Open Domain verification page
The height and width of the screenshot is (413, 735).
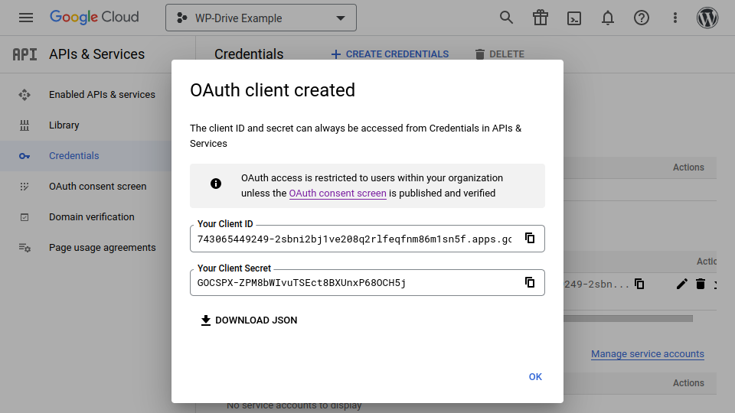91,217
